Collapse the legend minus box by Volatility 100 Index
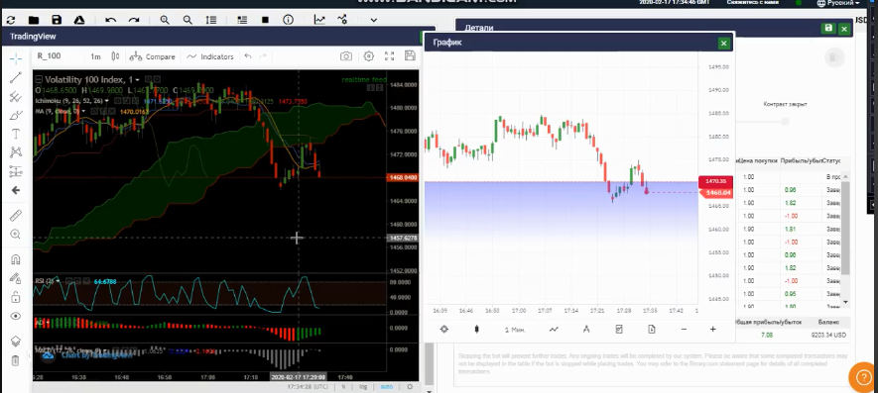The image size is (878, 393). click(x=39, y=80)
